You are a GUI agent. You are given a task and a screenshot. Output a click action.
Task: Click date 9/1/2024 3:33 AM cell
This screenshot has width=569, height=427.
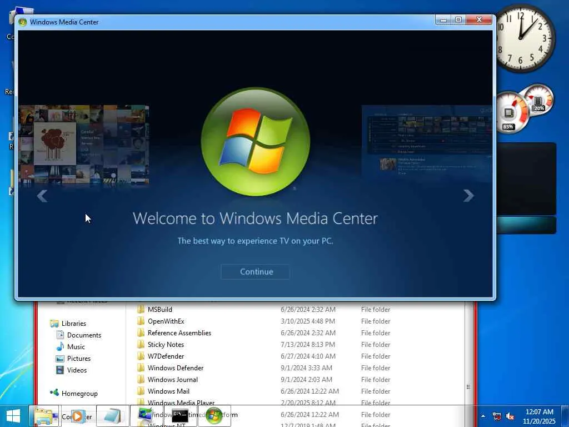(306, 368)
